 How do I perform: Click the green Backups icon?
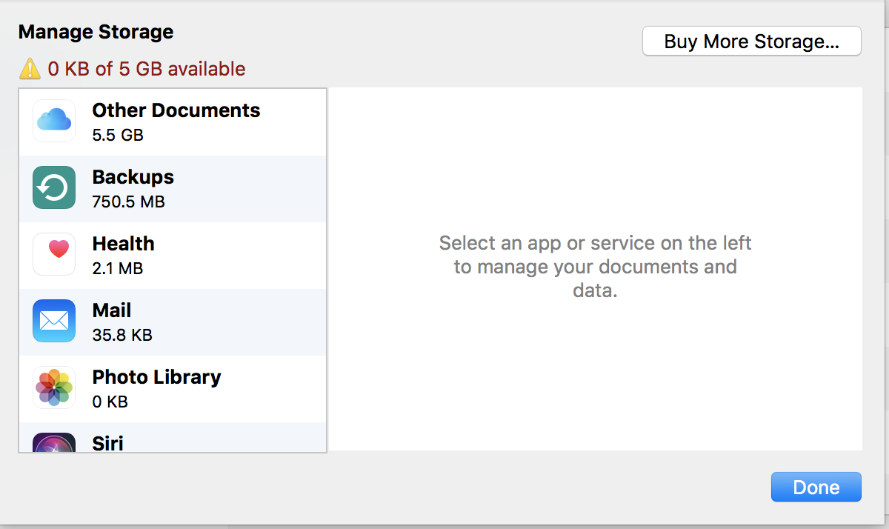[54, 187]
